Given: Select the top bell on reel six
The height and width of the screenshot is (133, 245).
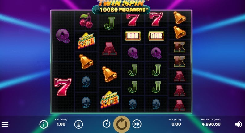Looking at the screenshot, I should tap(180, 18).
